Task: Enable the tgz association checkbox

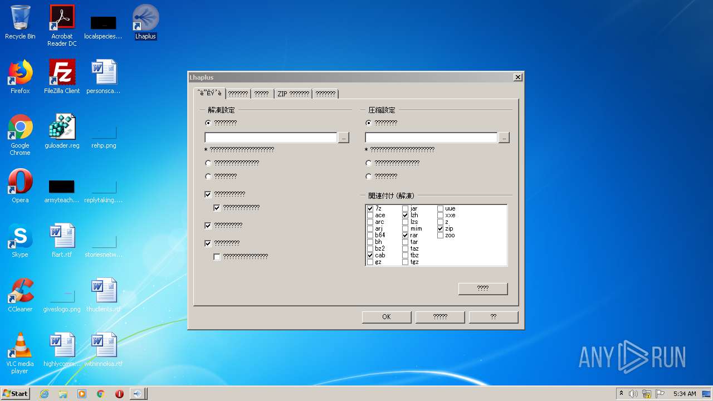Action: click(406, 262)
